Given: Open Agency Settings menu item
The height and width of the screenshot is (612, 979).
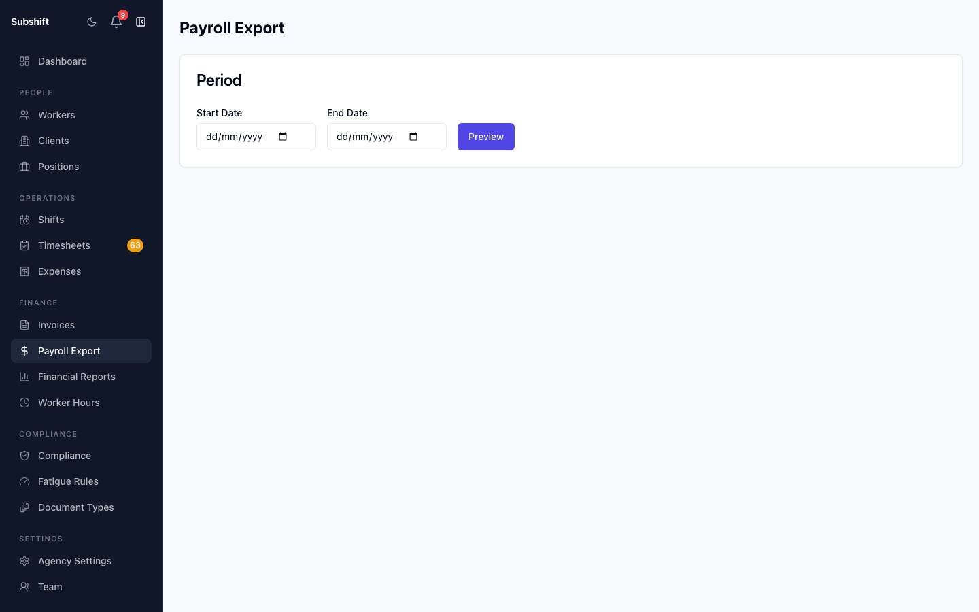Looking at the screenshot, I should [81, 561].
